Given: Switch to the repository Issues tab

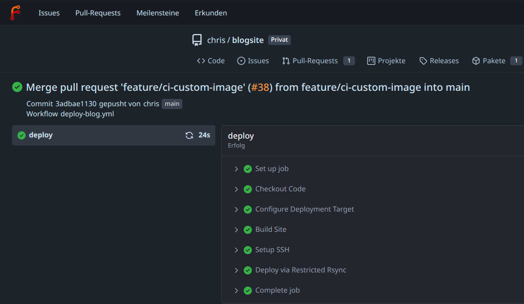Looking at the screenshot, I should [x=258, y=61].
